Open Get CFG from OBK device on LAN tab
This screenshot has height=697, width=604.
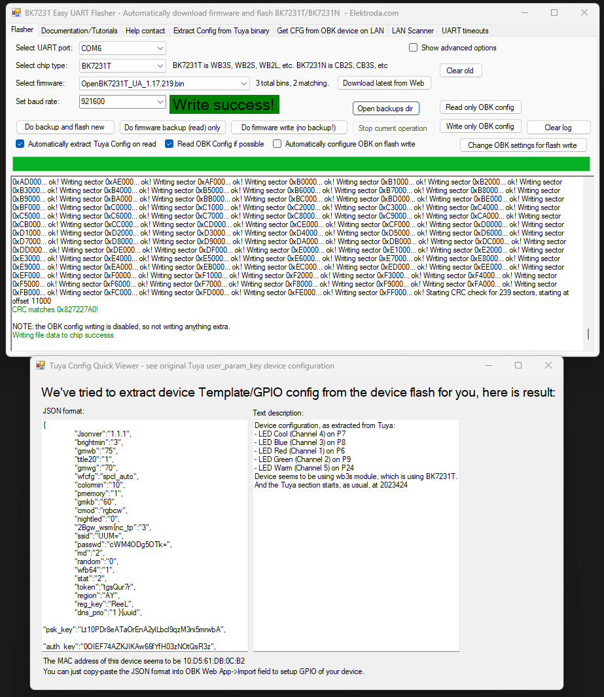point(330,31)
